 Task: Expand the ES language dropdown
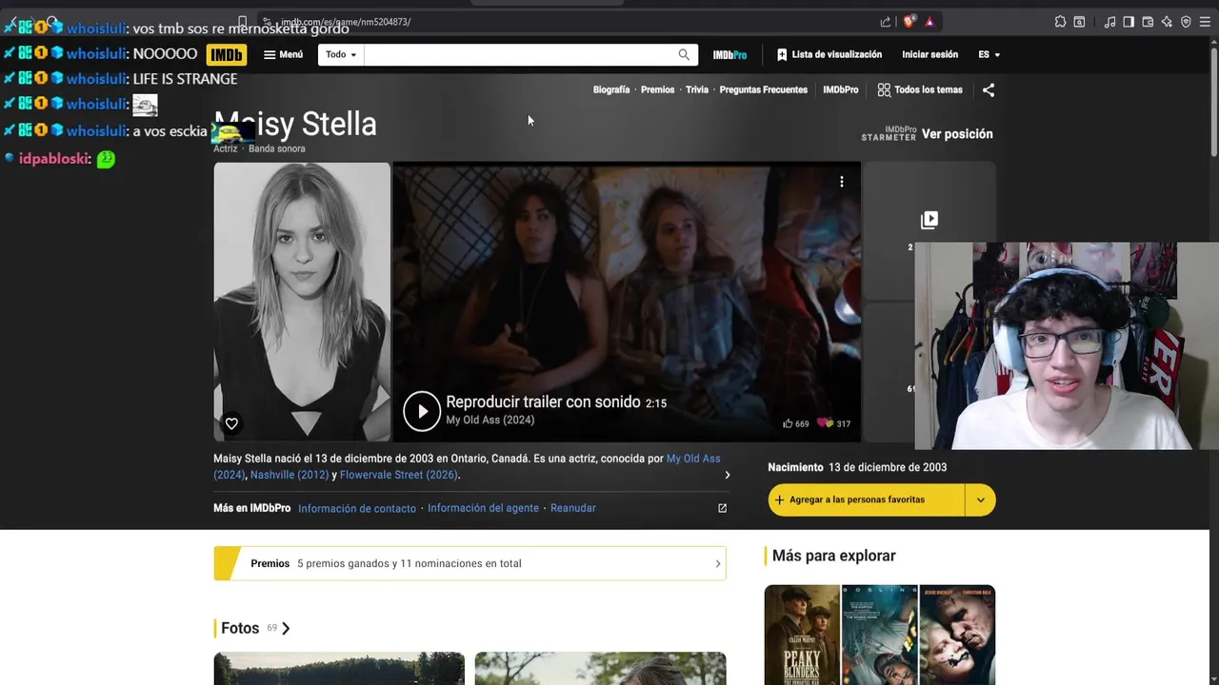tap(989, 55)
